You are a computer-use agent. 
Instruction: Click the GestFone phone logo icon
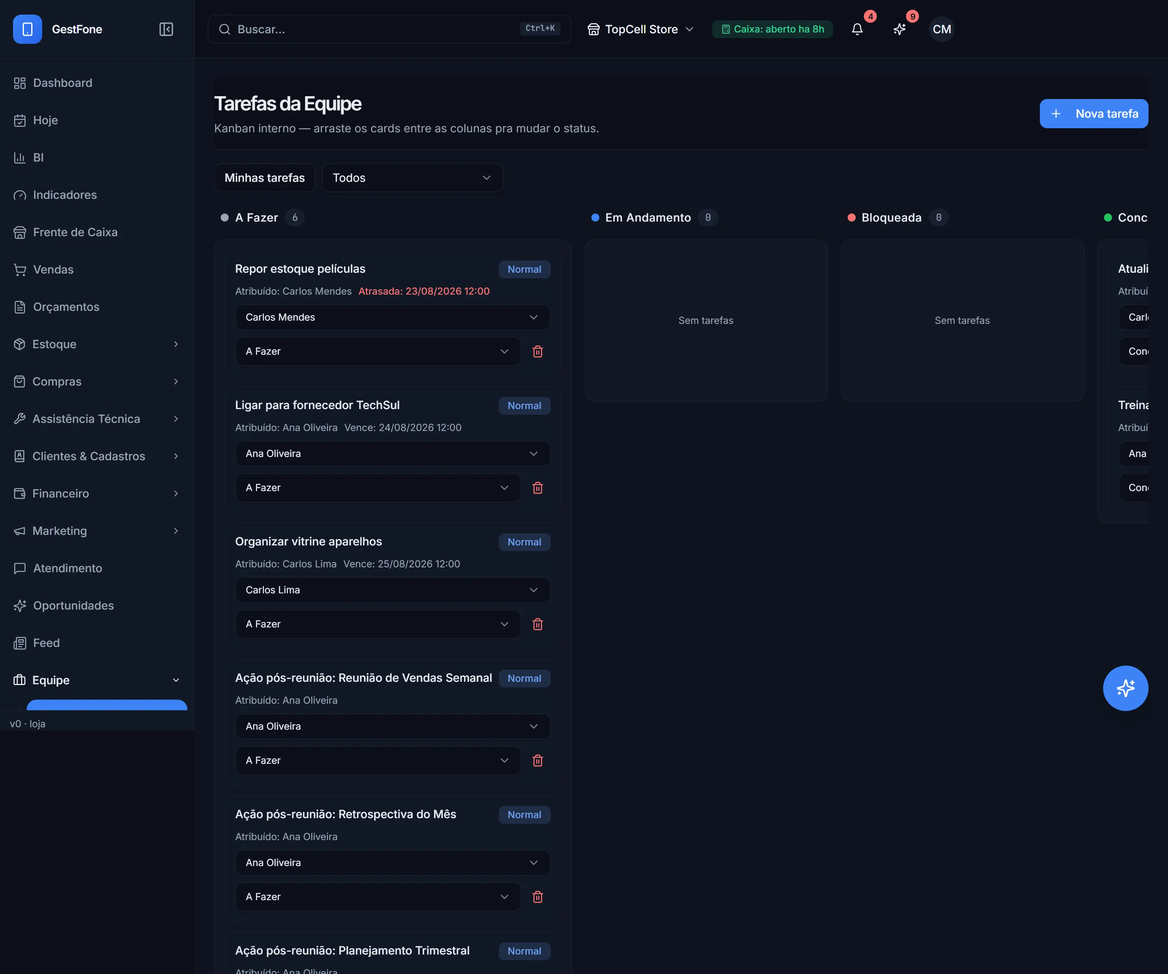[x=27, y=29]
